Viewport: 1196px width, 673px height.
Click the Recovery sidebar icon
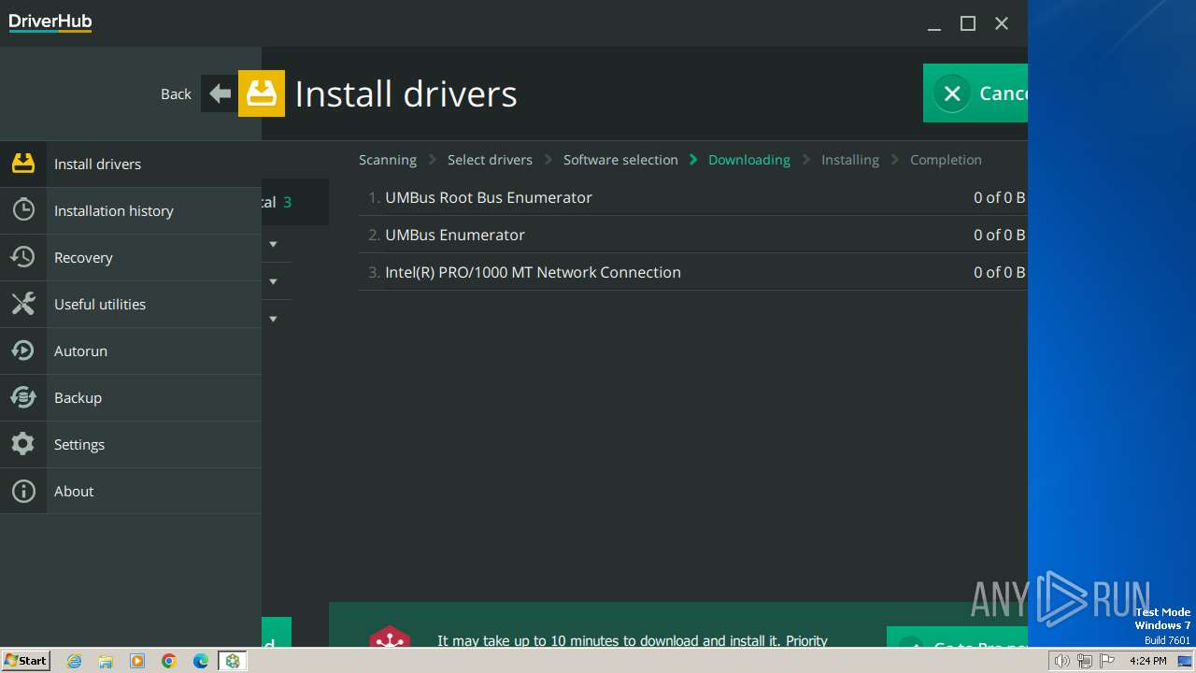click(23, 257)
